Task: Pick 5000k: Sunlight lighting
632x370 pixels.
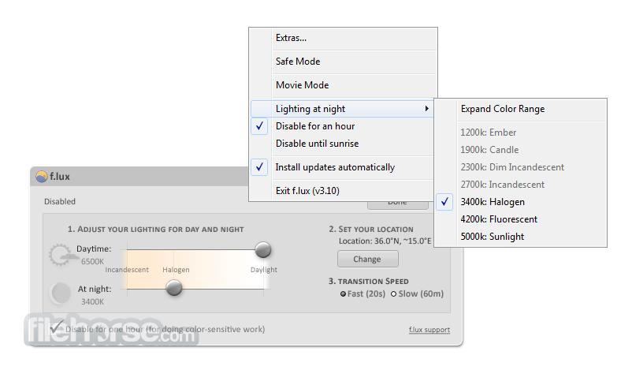Action: pos(521,237)
